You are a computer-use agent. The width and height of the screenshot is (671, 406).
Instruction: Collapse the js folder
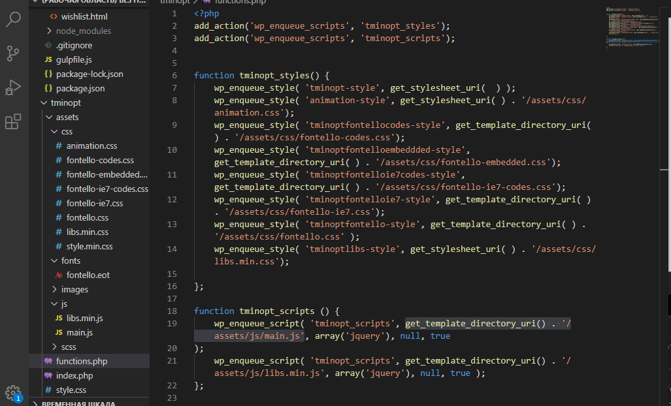point(64,304)
